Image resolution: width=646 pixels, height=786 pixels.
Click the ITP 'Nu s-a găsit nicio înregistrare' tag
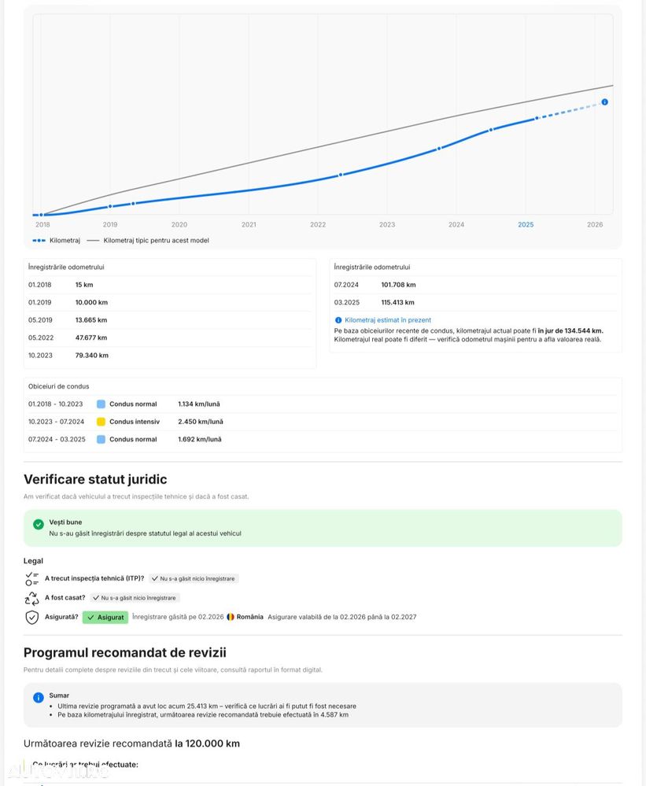point(194,578)
